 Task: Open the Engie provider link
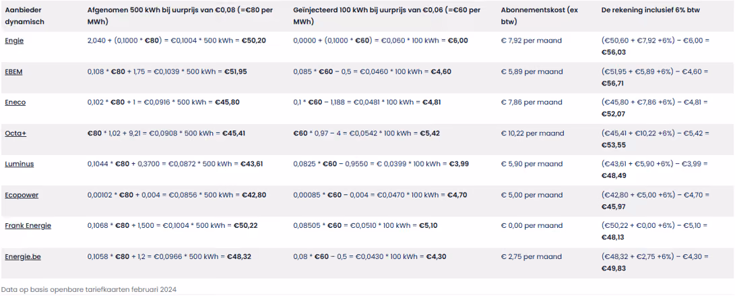(14, 41)
